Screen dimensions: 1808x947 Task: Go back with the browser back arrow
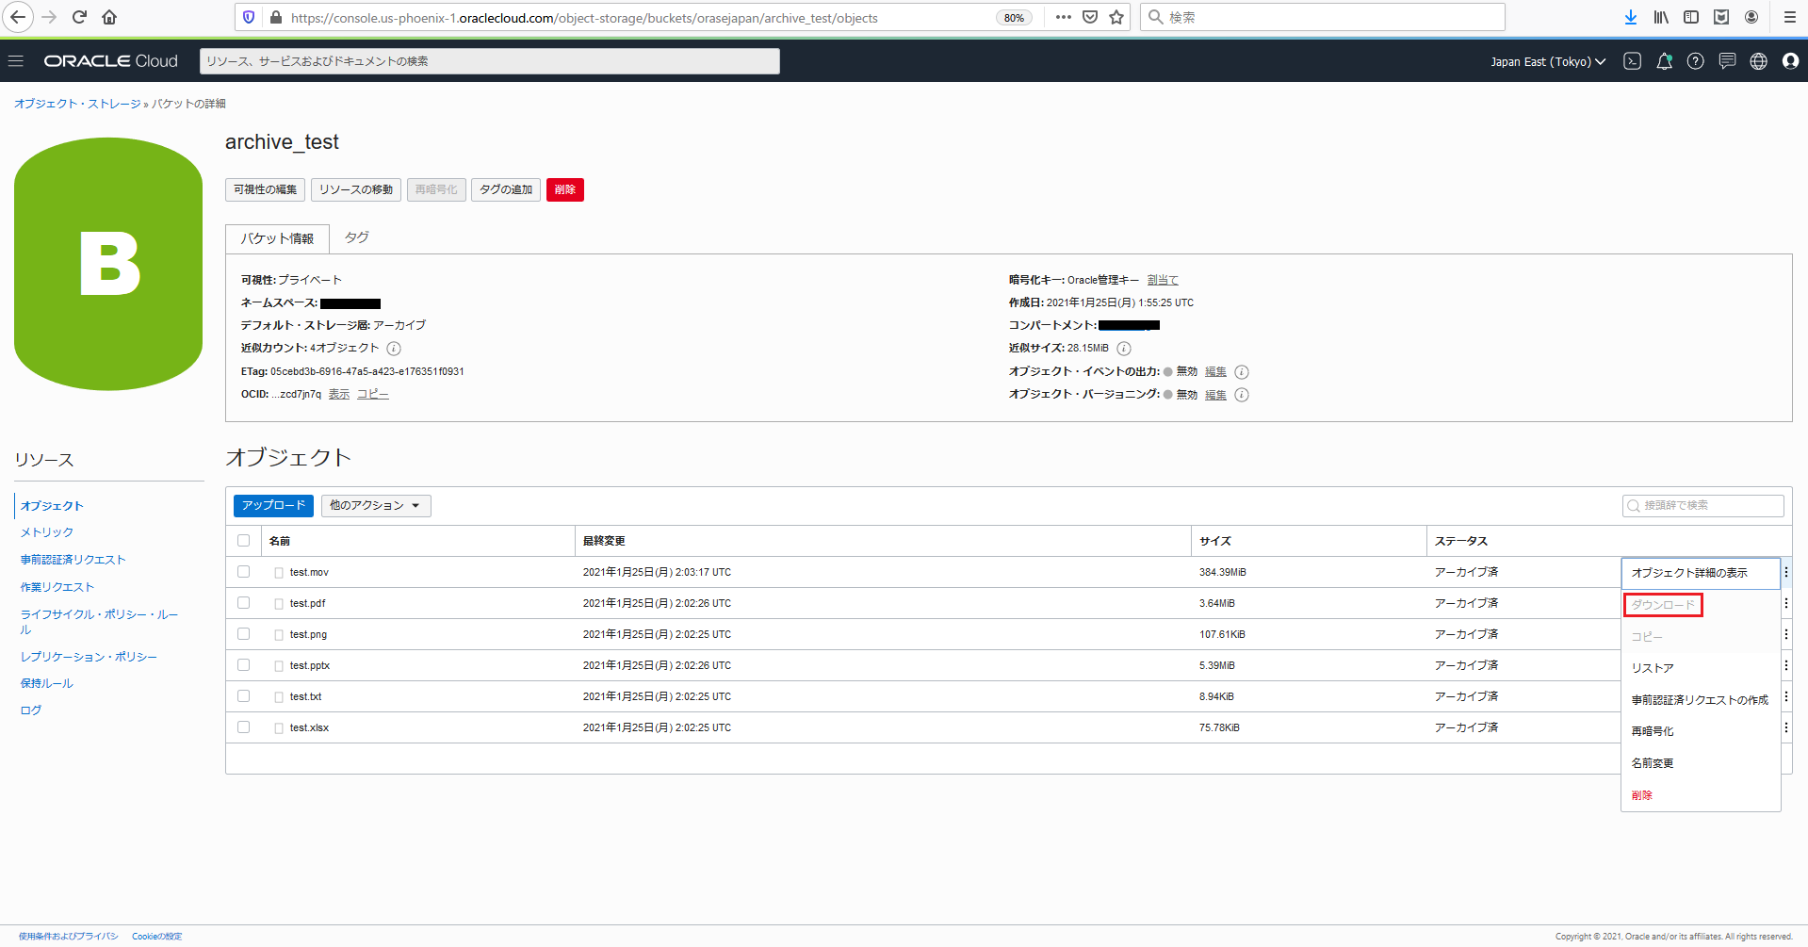[18, 17]
